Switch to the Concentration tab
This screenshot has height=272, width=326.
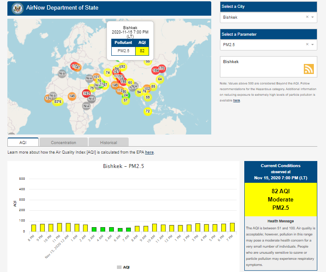[x=63, y=142]
